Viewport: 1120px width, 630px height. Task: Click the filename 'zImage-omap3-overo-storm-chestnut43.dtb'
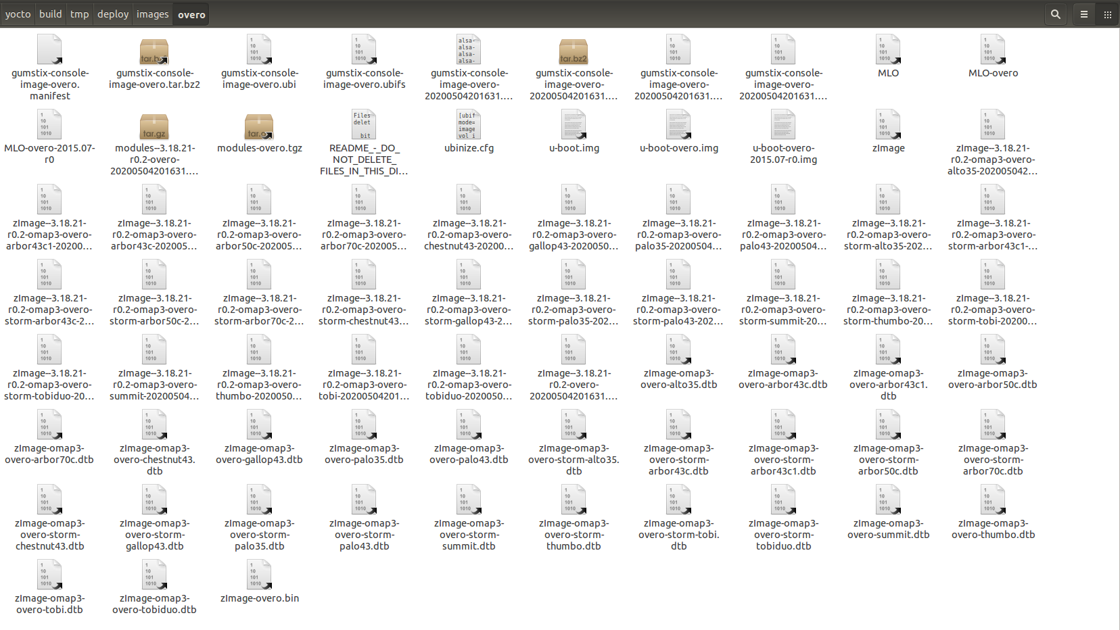49,535
